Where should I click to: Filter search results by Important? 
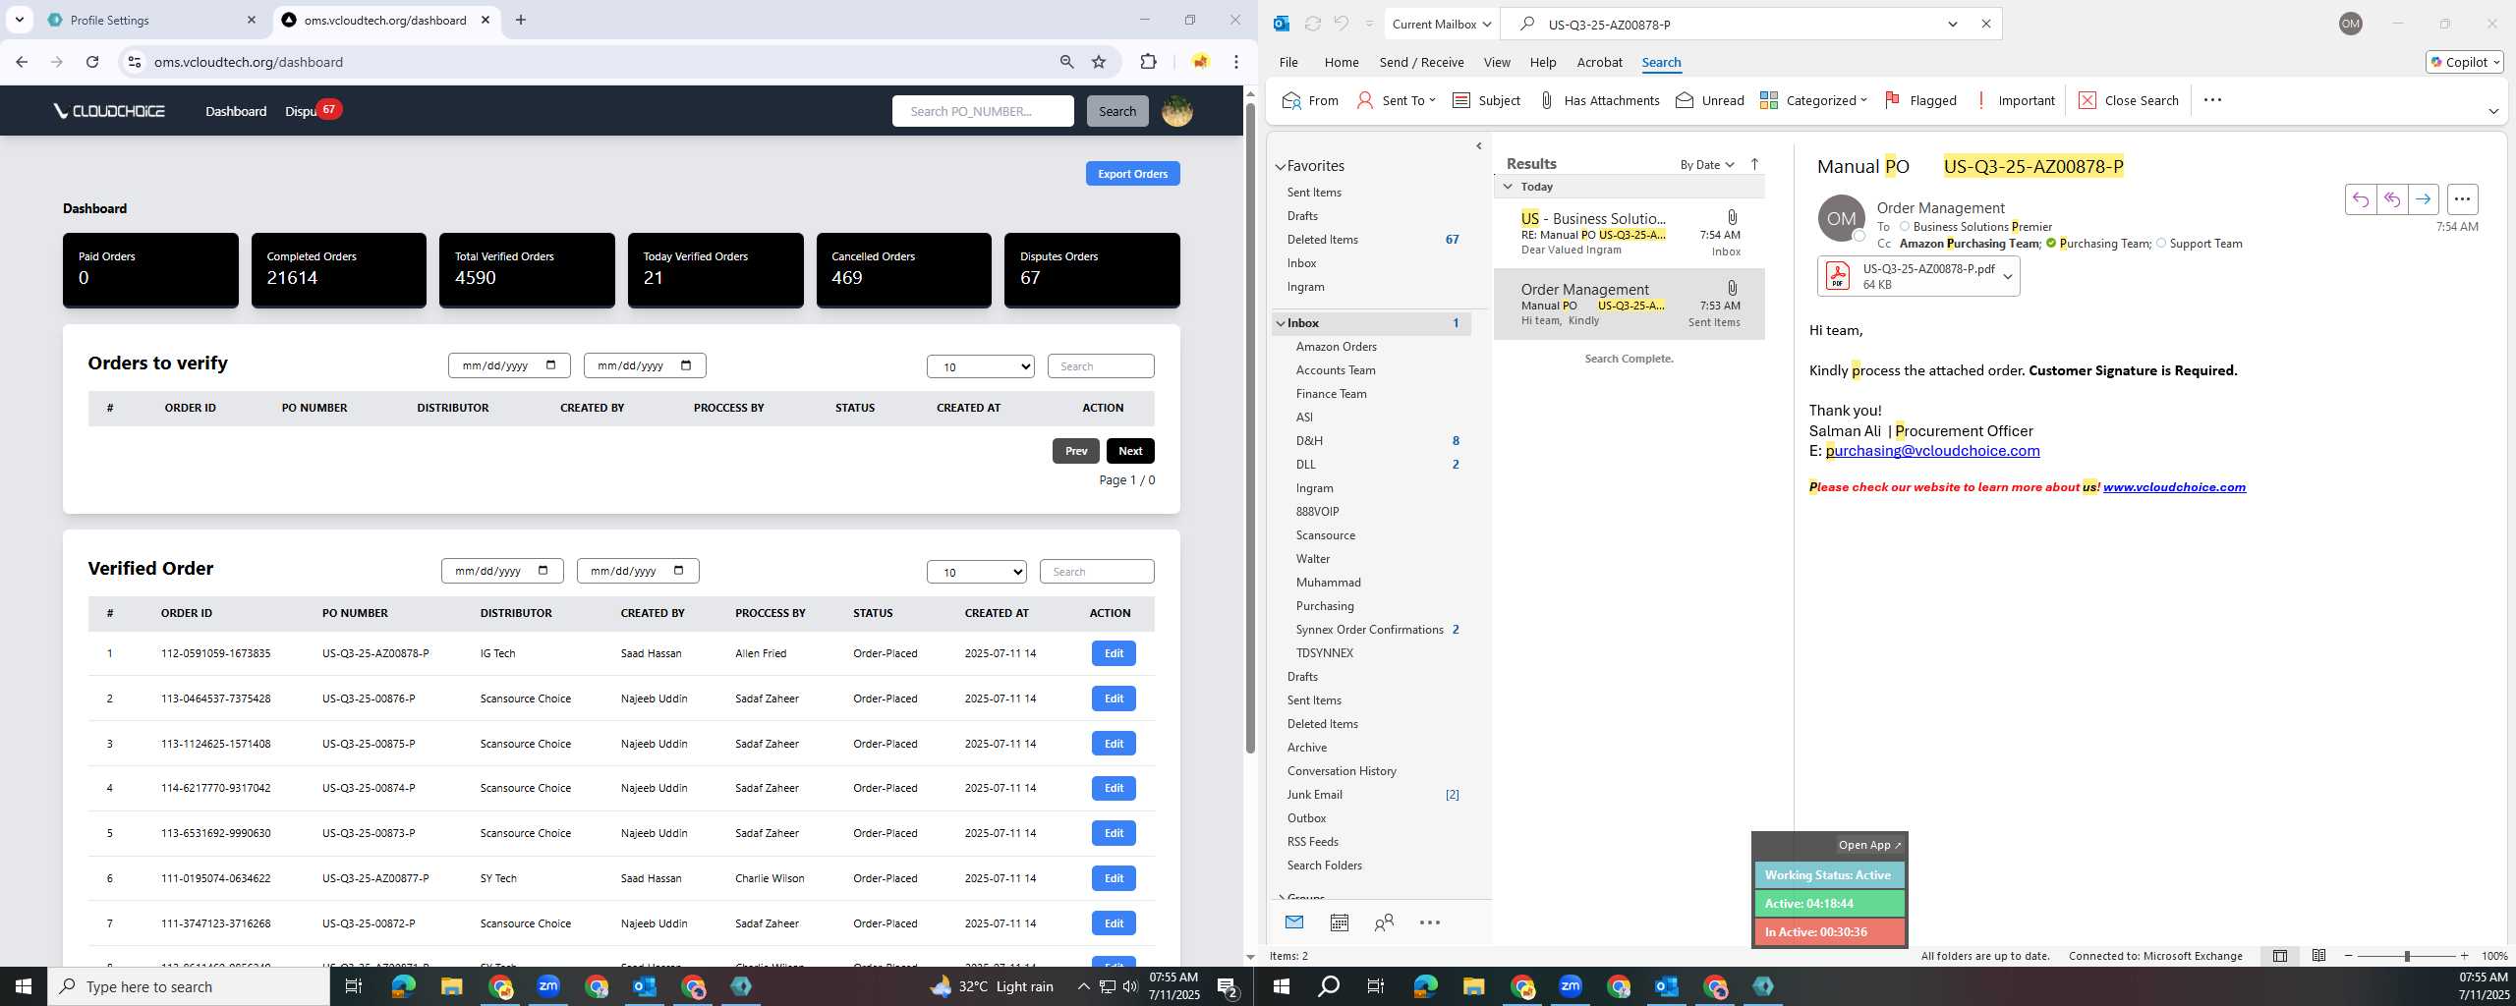(x=2014, y=100)
